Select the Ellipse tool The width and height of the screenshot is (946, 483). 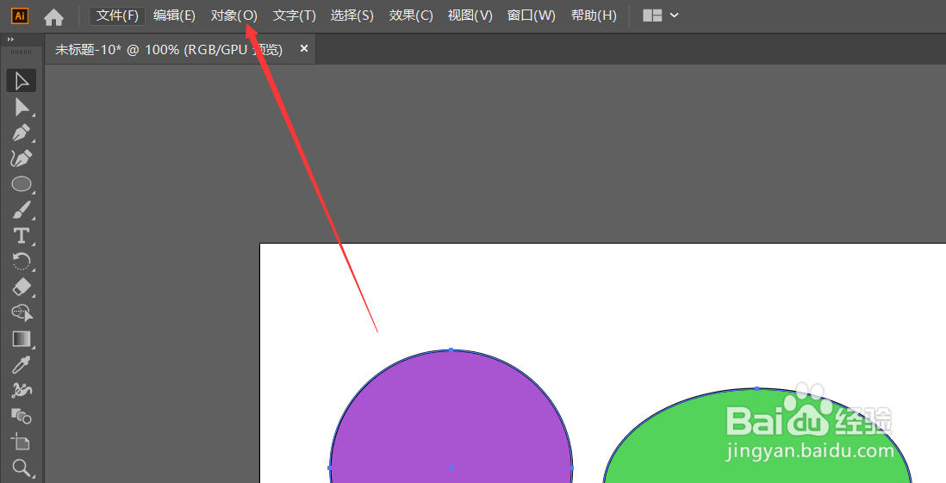(x=22, y=184)
